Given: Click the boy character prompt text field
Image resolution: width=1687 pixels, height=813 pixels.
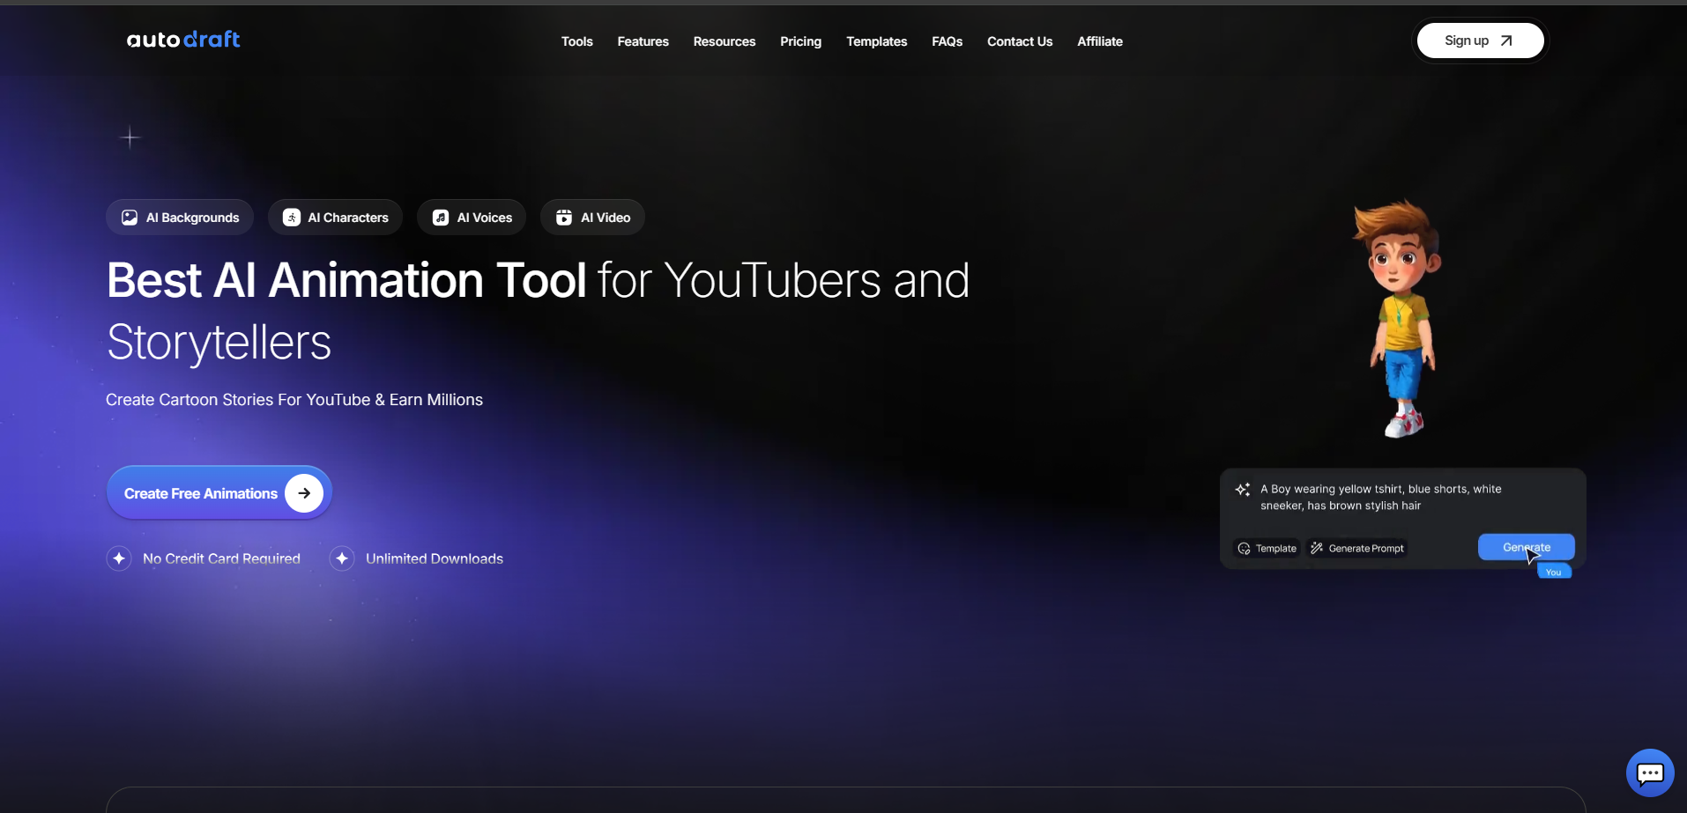Looking at the screenshot, I should (1380, 498).
